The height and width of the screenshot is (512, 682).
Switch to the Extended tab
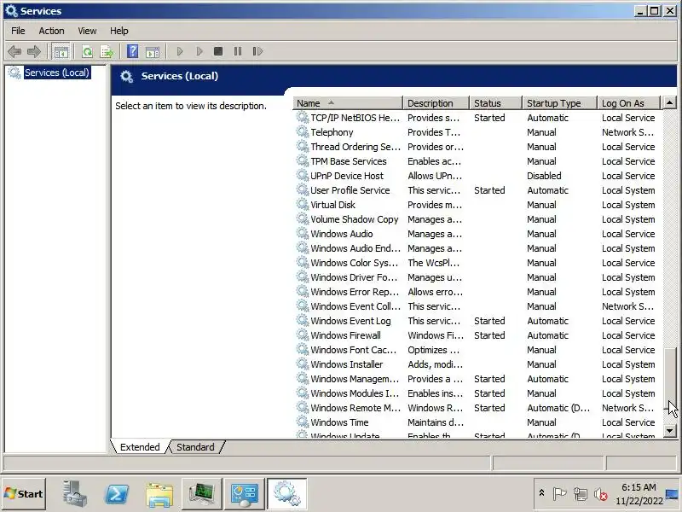pyautogui.click(x=140, y=447)
